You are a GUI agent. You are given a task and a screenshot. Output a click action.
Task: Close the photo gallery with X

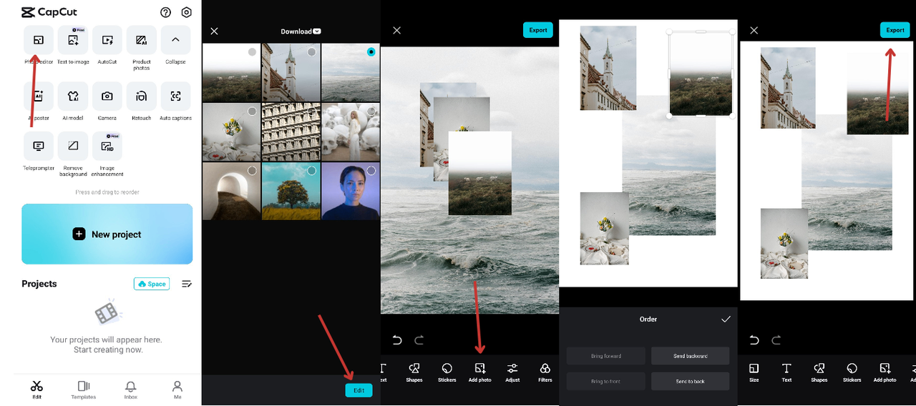(x=214, y=31)
